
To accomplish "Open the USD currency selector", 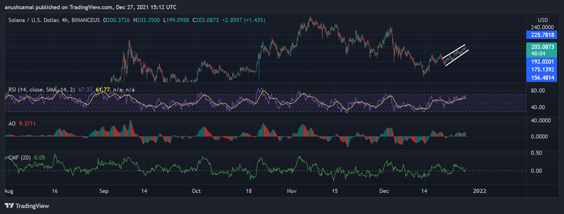I will coord(543,20).
